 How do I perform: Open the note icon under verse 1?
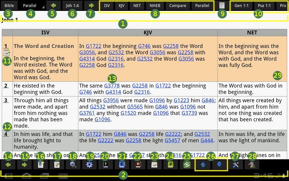click(6, 53)
